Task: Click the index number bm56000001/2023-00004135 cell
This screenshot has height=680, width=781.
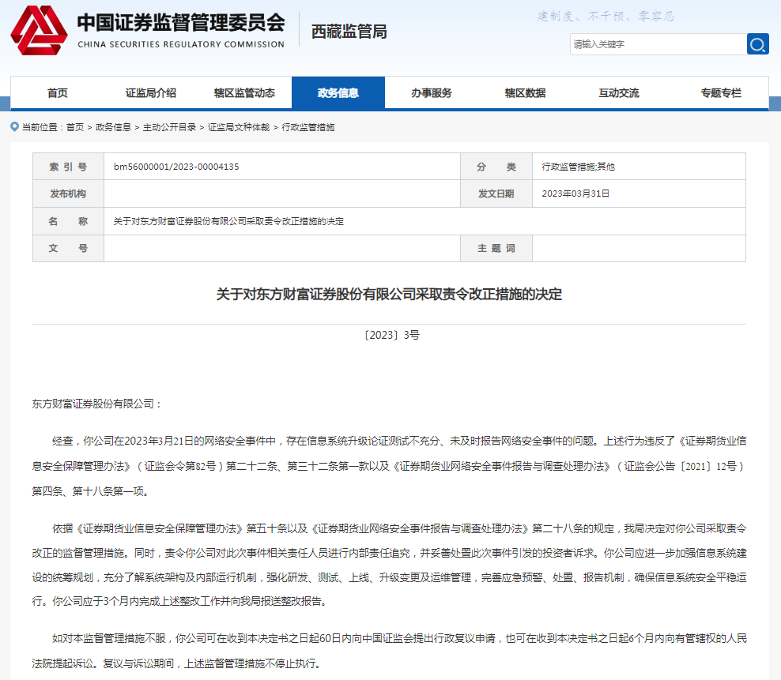Action: (x=176, y=167)
